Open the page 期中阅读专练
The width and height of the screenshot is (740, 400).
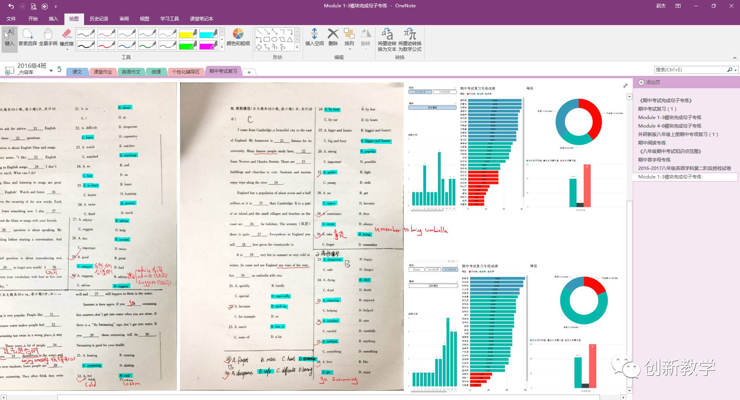pyautogui.click(x=652, y=143)
